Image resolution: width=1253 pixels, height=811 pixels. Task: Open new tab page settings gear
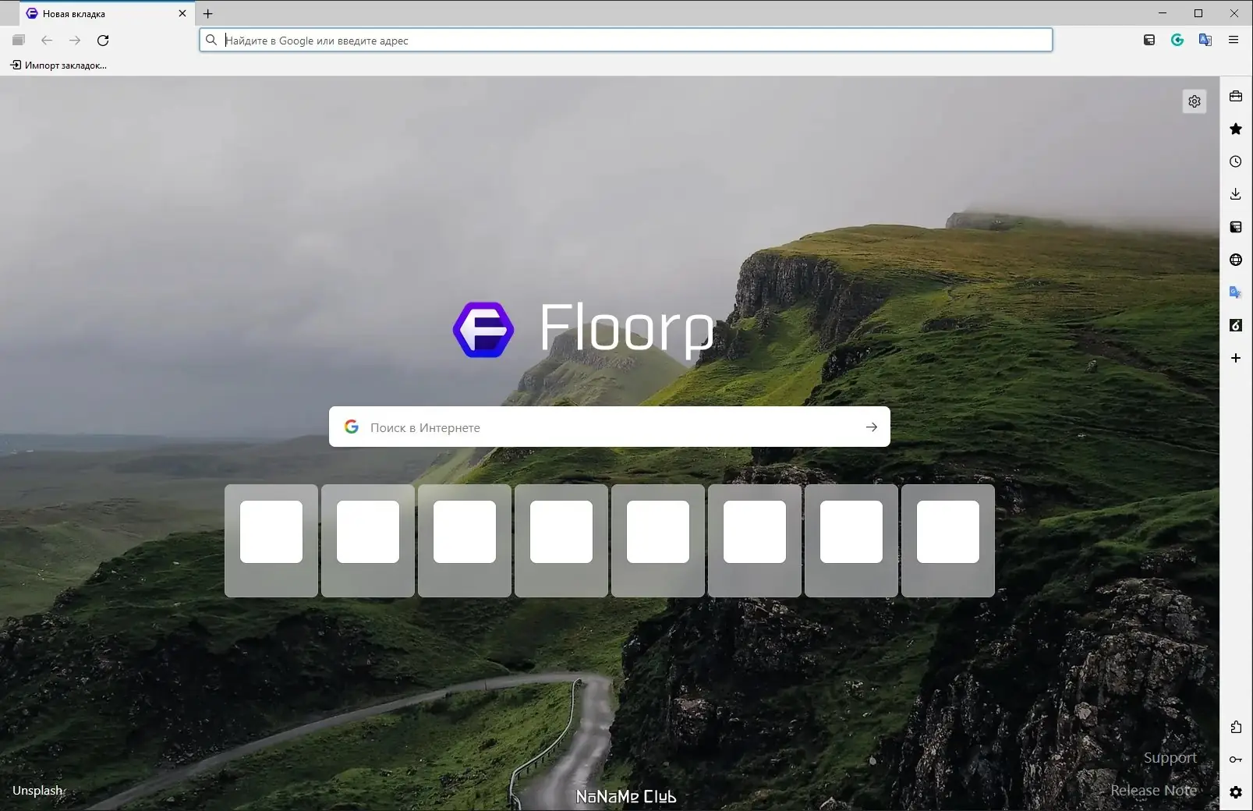(1195, 101)
